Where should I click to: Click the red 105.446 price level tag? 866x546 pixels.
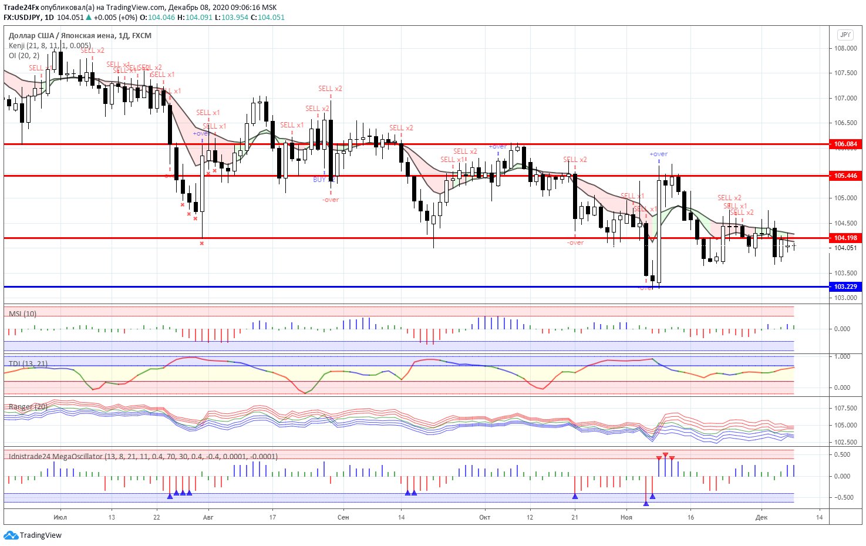(845, 176)
